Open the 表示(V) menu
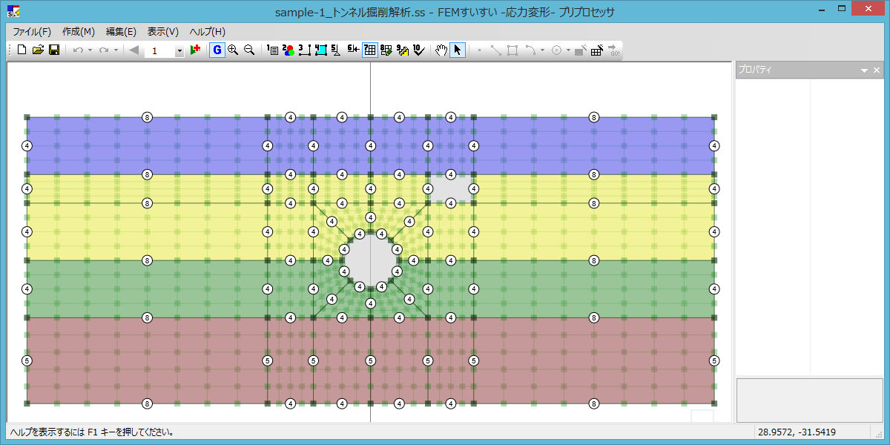This screenshot has width=890, height=445. (x=162, y=32)
